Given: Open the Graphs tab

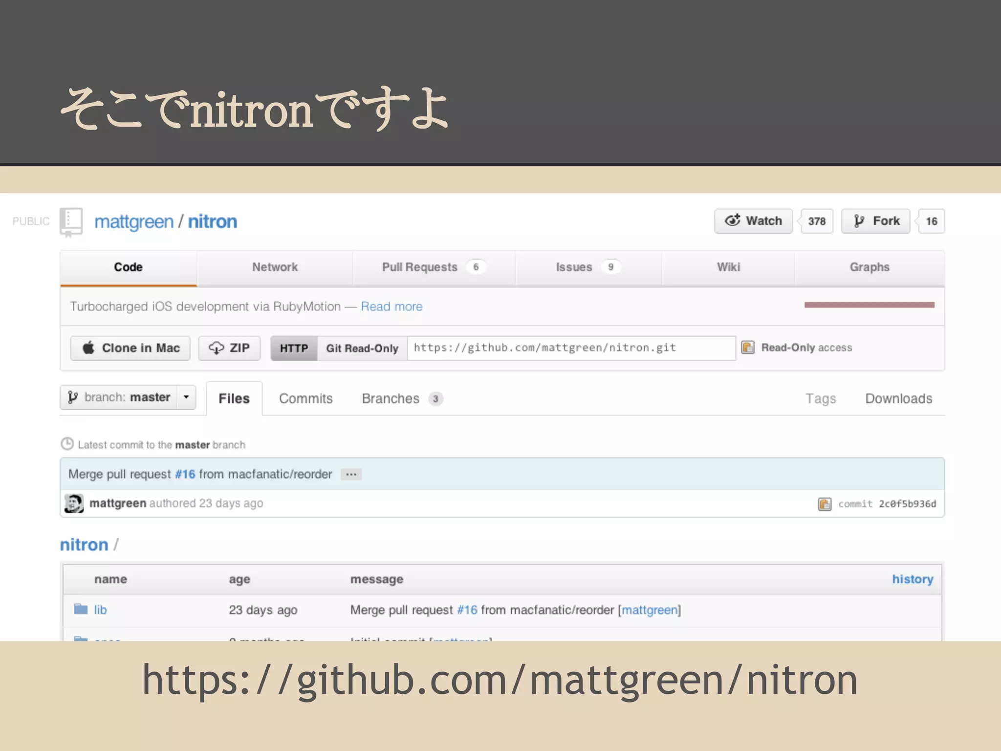Looking at the screenshot, I should click(870, 267).
